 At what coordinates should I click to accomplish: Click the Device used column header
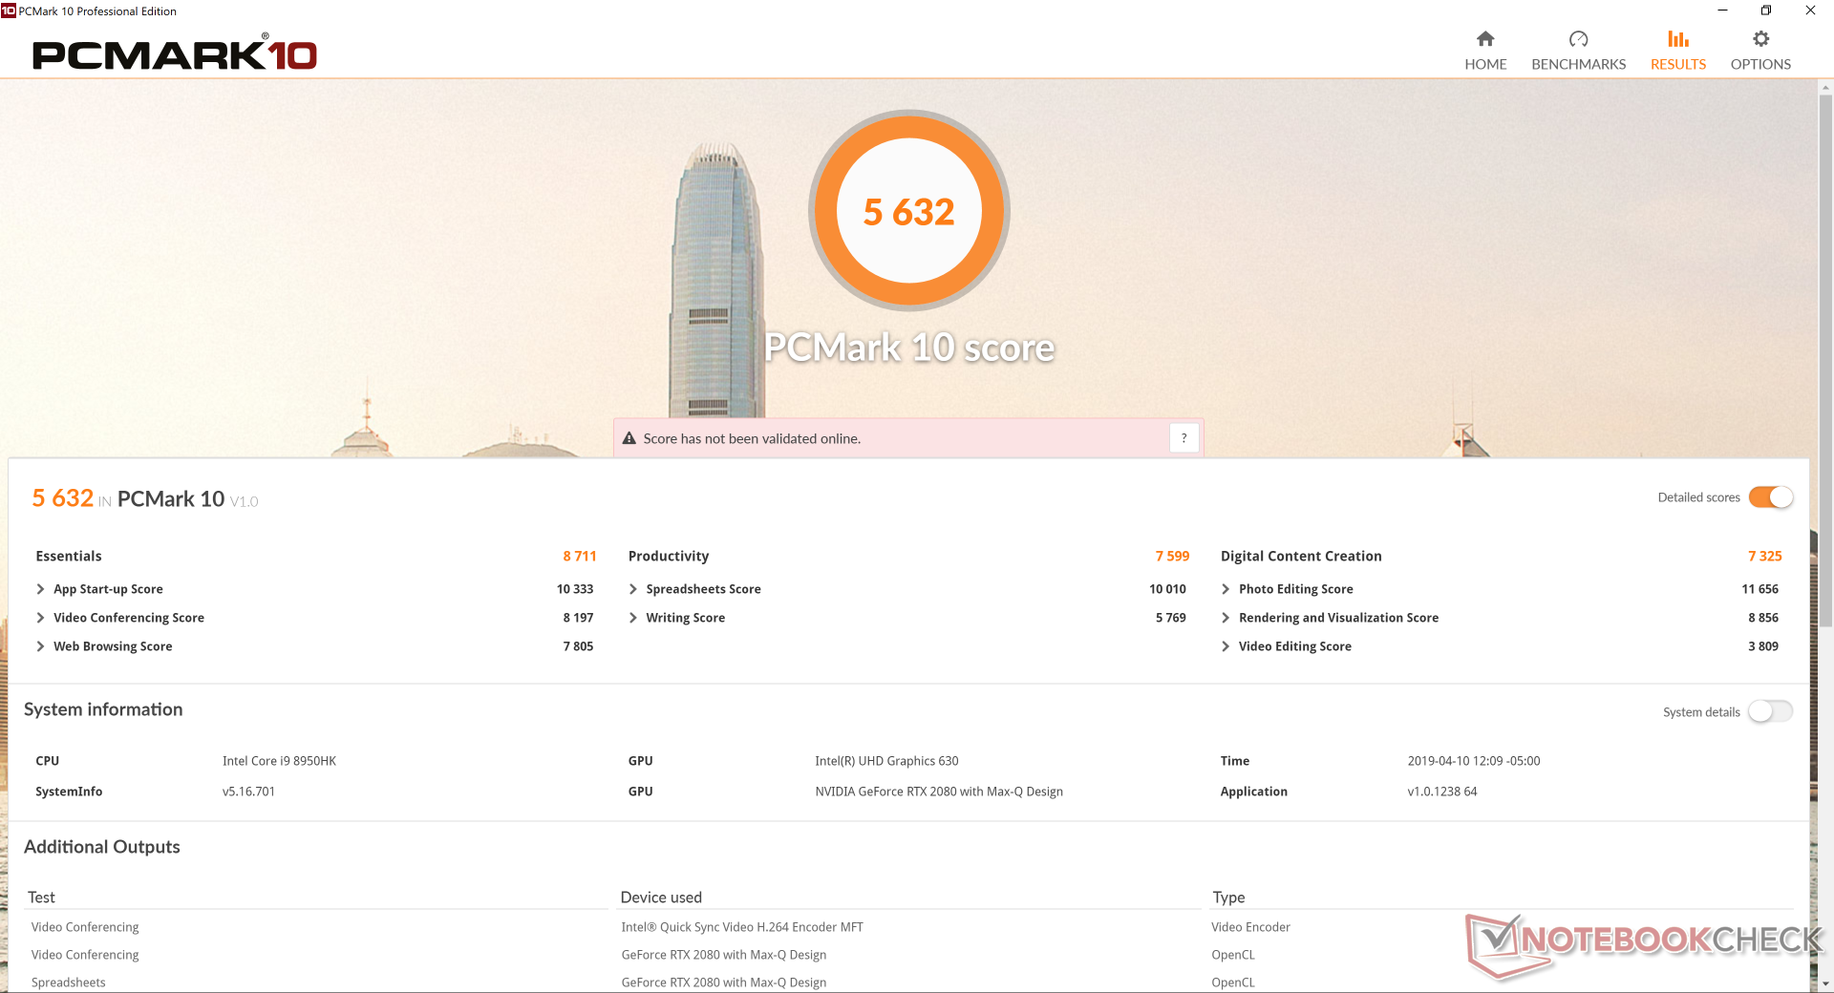pos(661,898)
